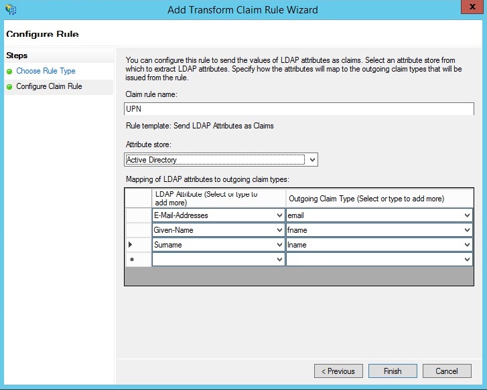Select the row header of the Given-Name row
487x390 pixels.
click(x=138, y=230)
